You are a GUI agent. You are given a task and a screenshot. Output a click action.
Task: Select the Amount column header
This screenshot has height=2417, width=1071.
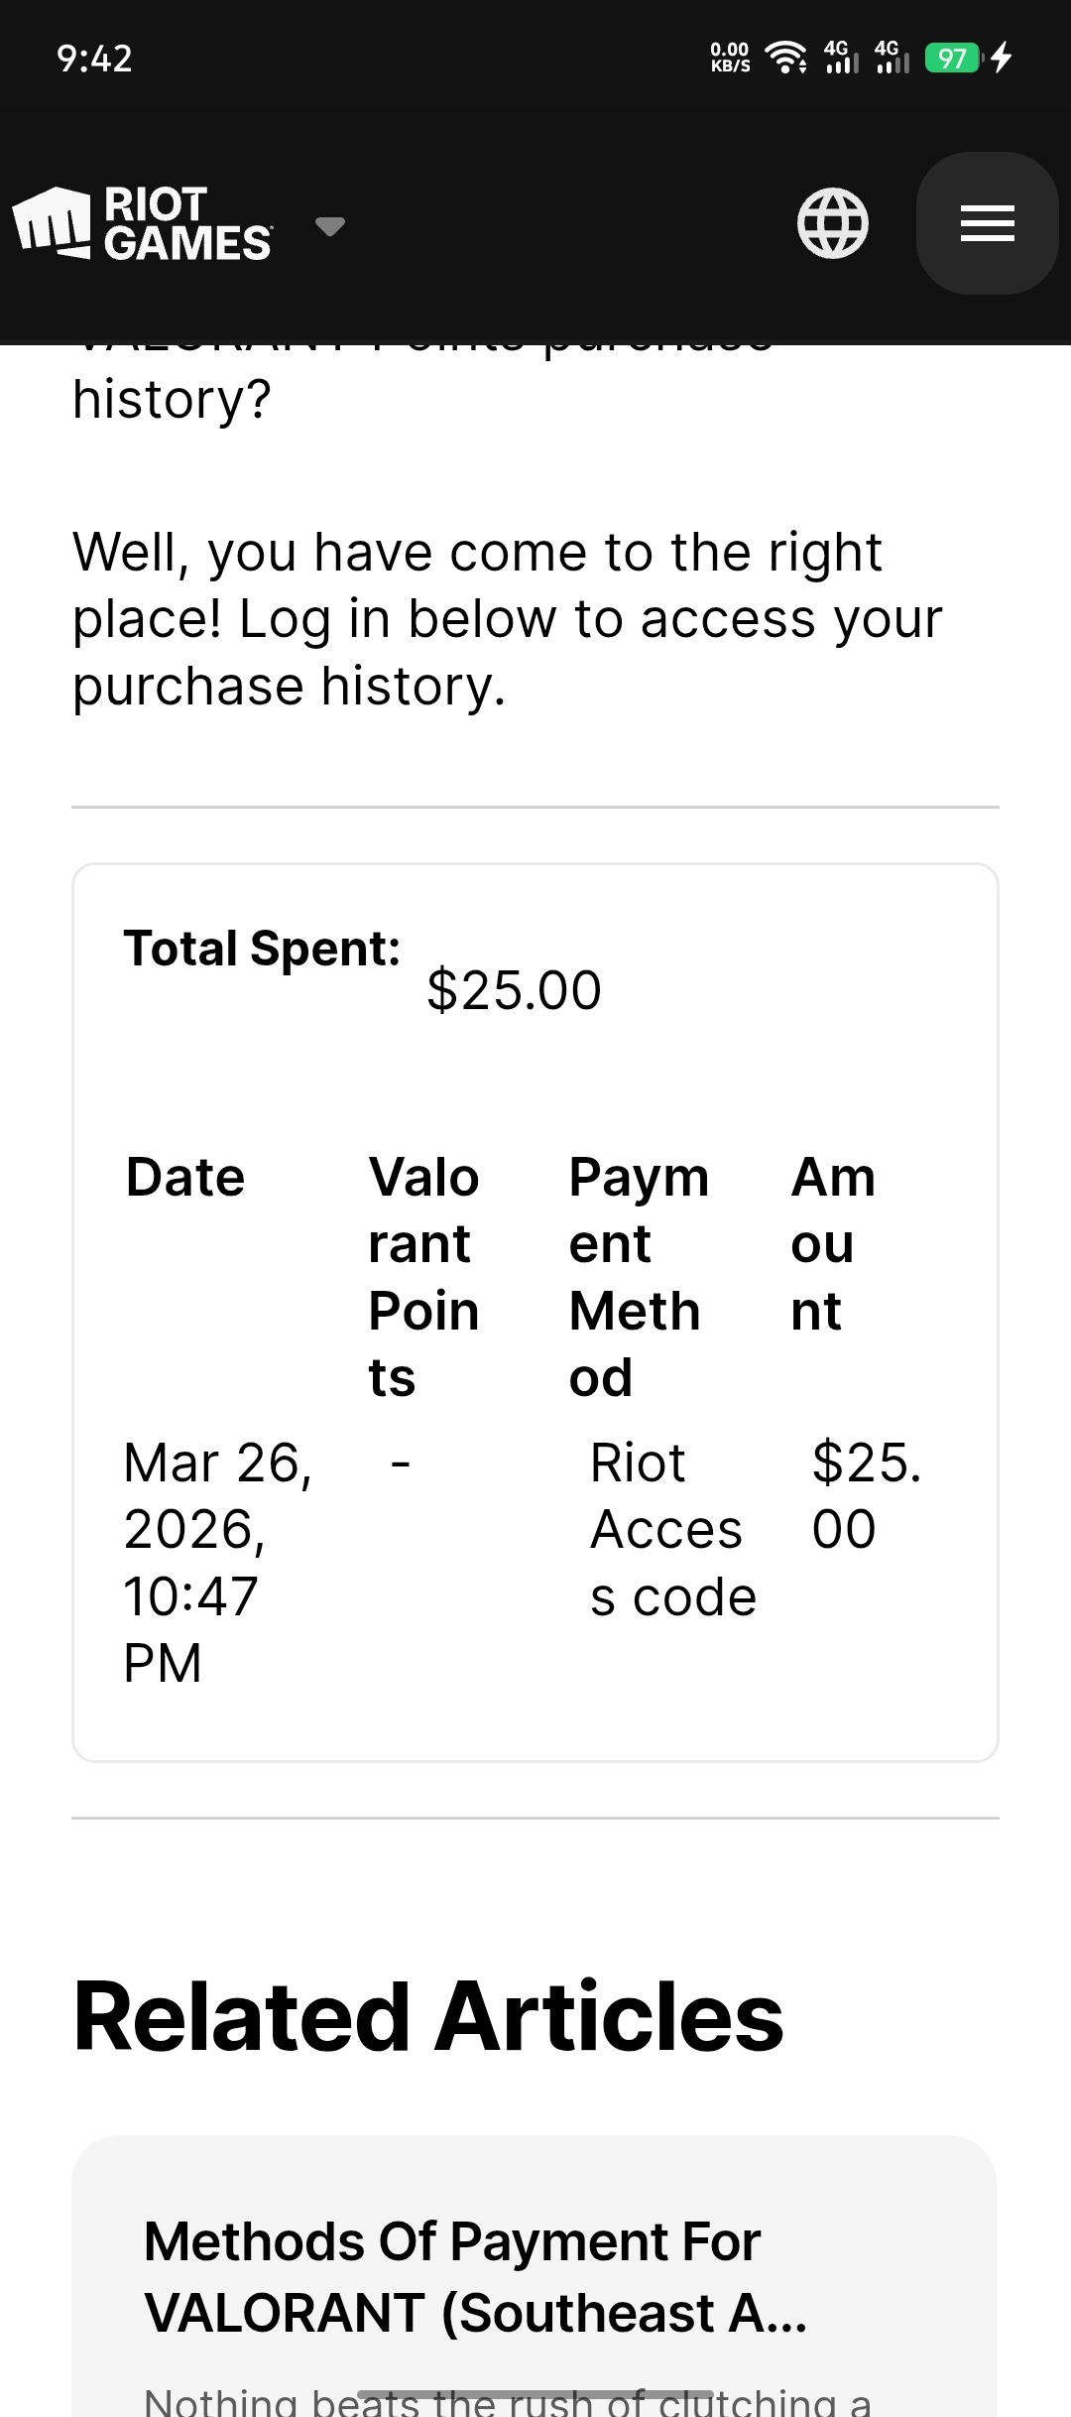[x=833, y=1243]
